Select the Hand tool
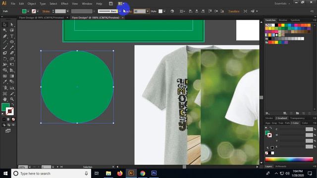 click(5, 99)
